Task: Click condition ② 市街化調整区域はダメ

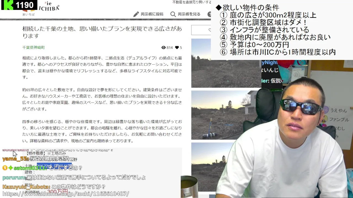Action: click(264, 23)
